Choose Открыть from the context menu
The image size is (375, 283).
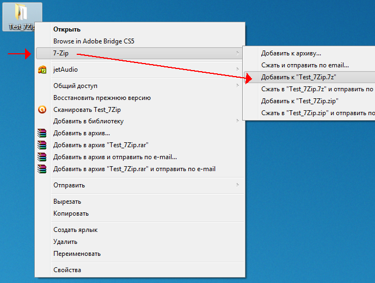point(140,29)
